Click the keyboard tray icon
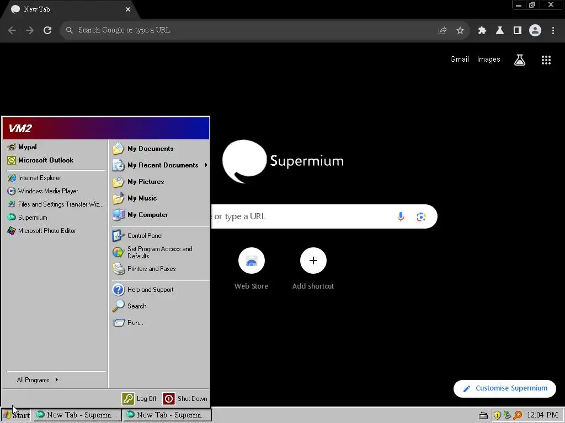This screenshot has width=565, height=423. [x=483, y=415]
